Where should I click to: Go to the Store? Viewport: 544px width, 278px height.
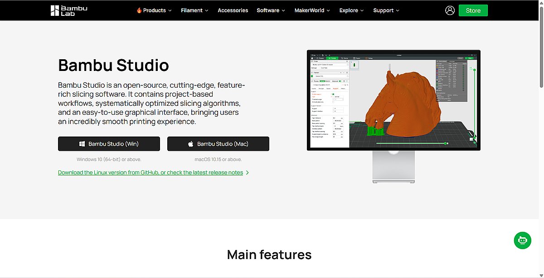[473, 10]
